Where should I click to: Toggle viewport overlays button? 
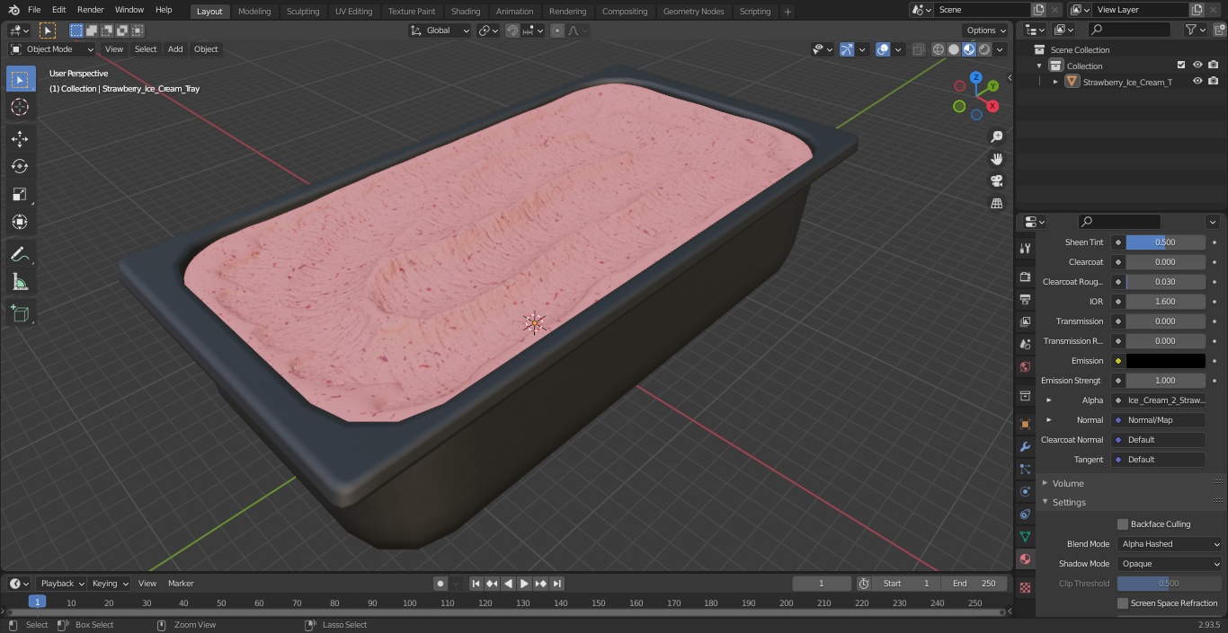click(883, 49)
